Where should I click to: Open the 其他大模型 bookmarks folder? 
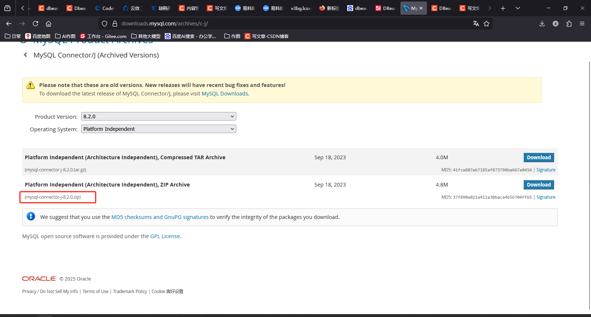[x=146, y=36]
